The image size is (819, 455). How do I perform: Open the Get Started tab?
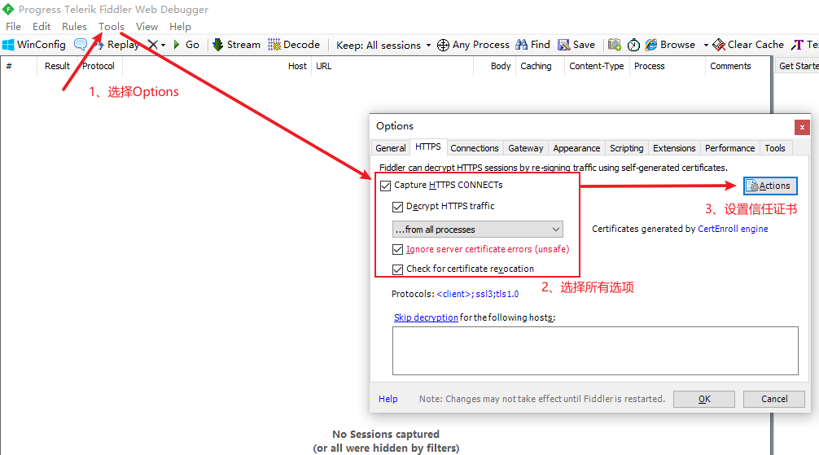click(x=798, y=67)
